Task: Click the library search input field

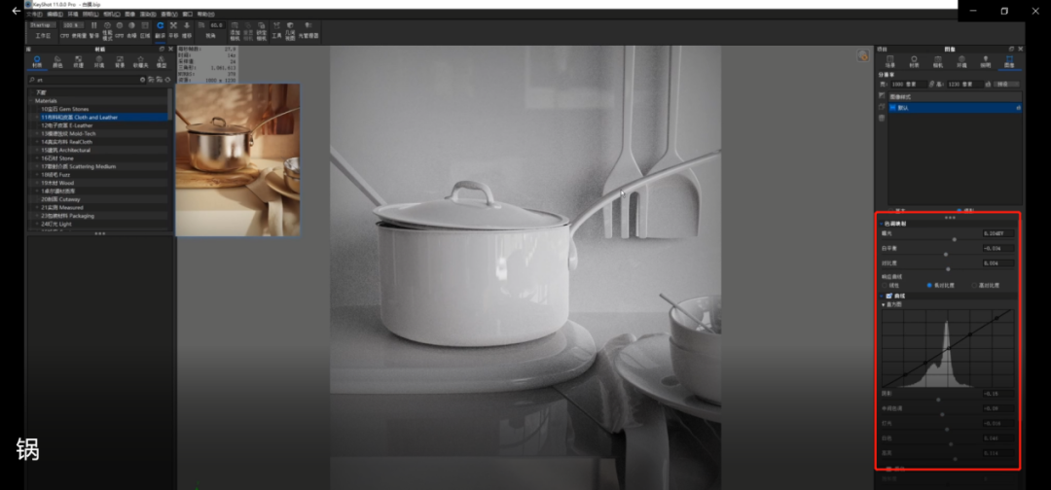Action: click(83, 80)
